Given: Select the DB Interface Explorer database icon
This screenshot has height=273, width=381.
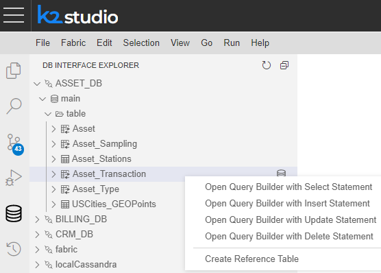Looking at the screenshot, I should tap(14, 213).
